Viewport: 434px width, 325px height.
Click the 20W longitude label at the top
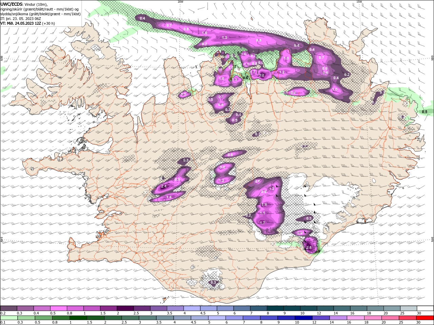click(180, 1)
